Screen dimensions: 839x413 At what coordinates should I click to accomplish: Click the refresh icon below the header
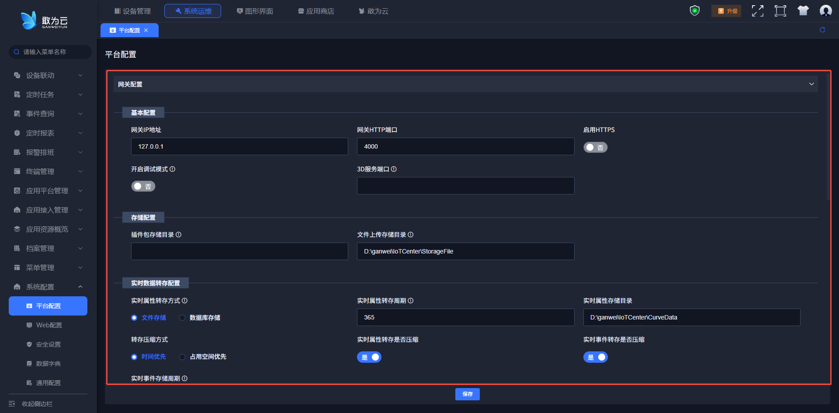click(822, 30)
